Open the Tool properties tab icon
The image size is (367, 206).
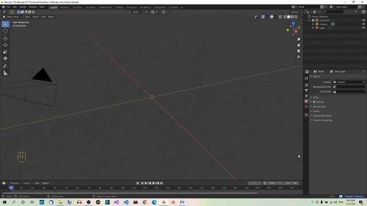[306, 78]
